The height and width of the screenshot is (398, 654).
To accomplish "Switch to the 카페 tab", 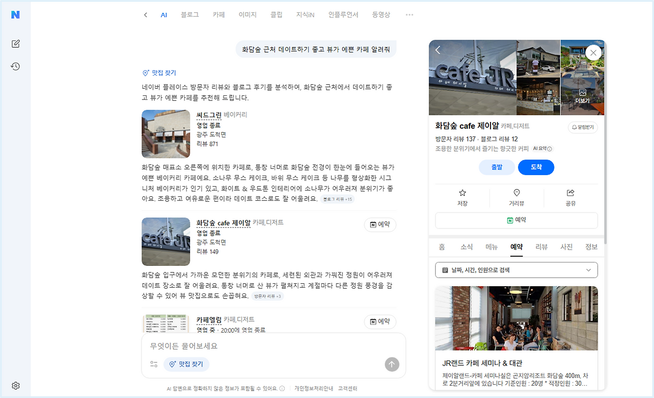I will (x=219, y=15).
